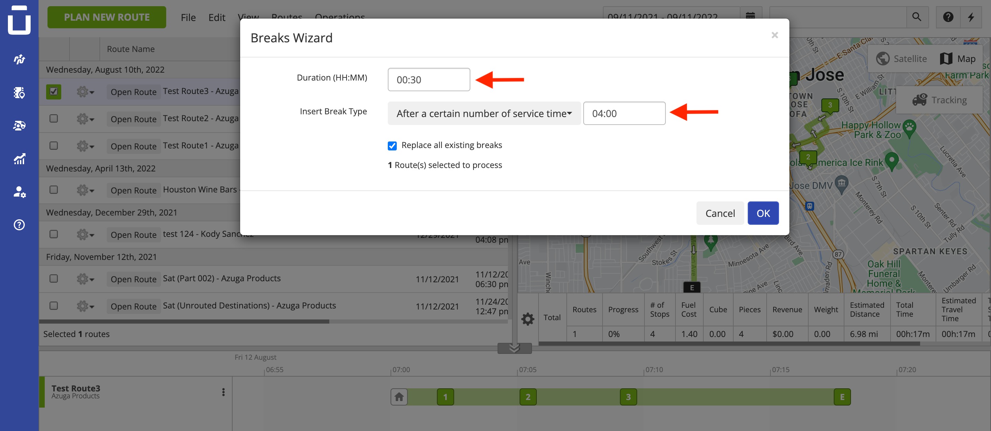Click the Solar4America Ice Rink map pin
The width and height of the screenshot is (991, 431).
pyautogui.click(x=892, y=161)
